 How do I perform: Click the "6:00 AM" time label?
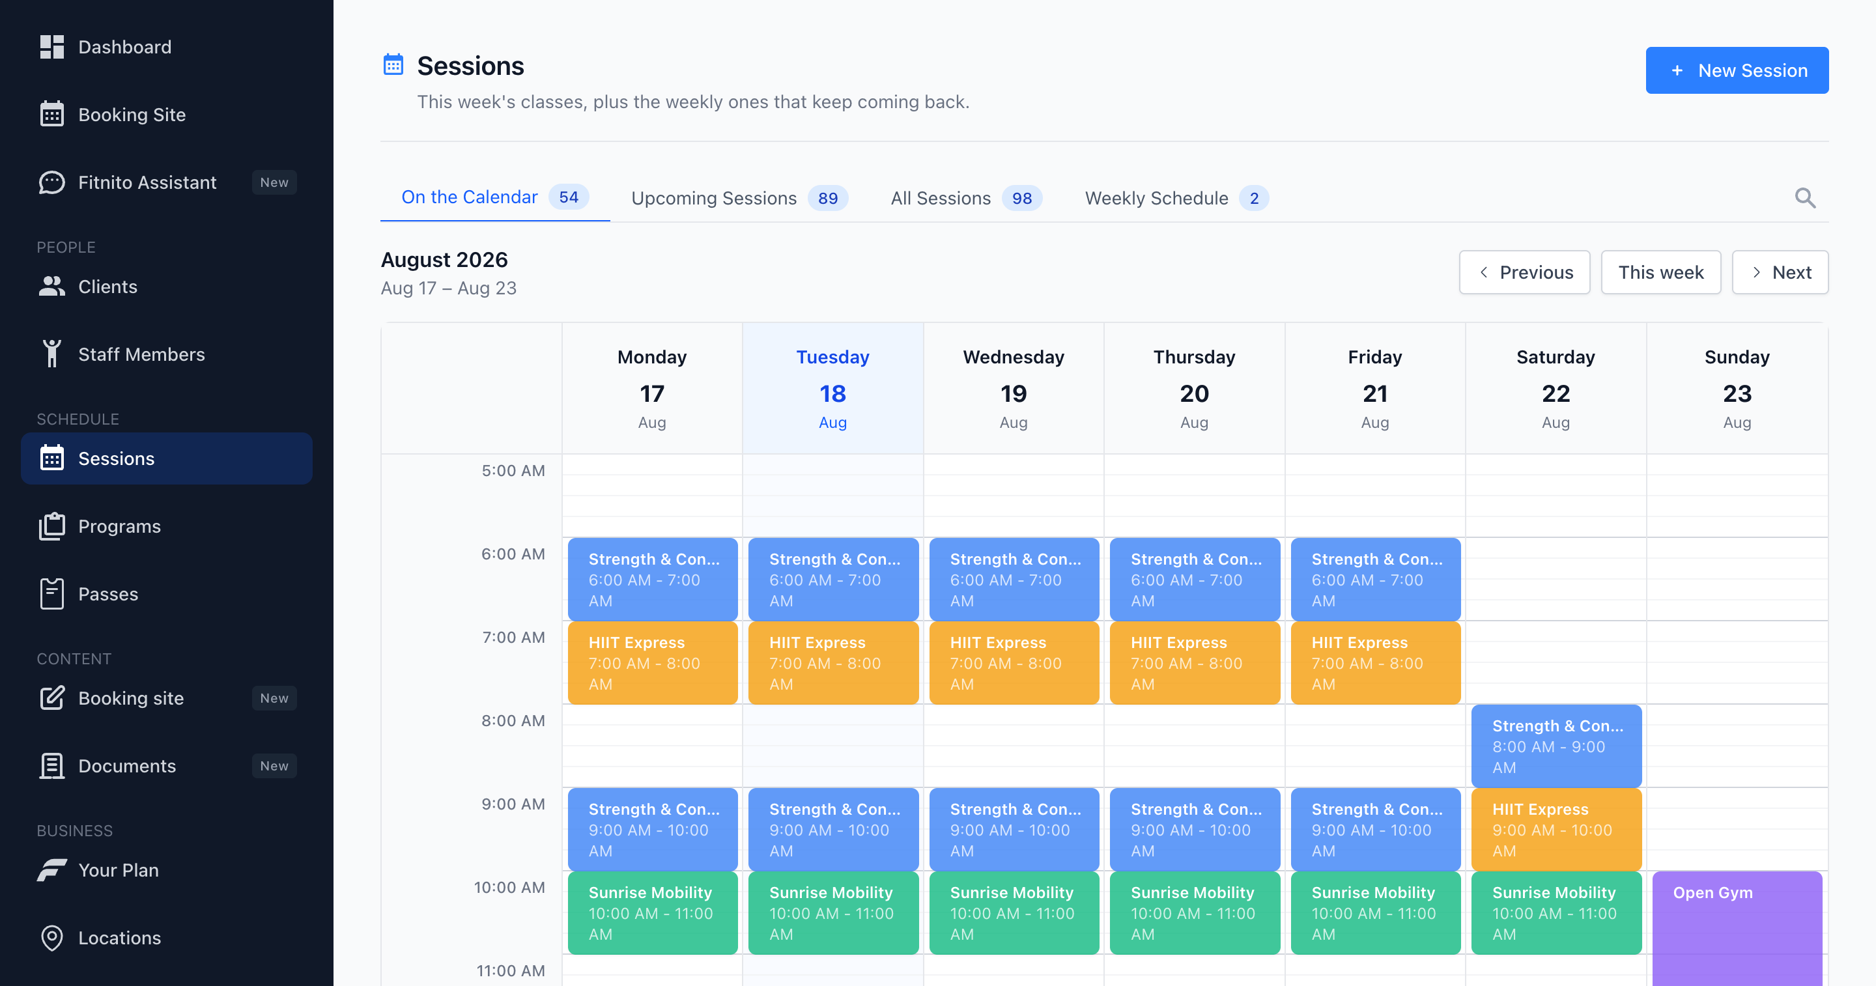[513, 554]
